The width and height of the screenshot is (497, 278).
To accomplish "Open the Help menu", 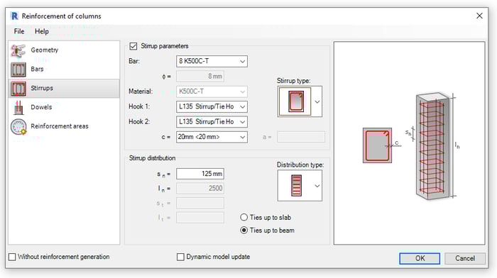I will pos(42,31).
